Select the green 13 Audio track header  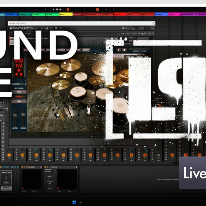[39, 14]
